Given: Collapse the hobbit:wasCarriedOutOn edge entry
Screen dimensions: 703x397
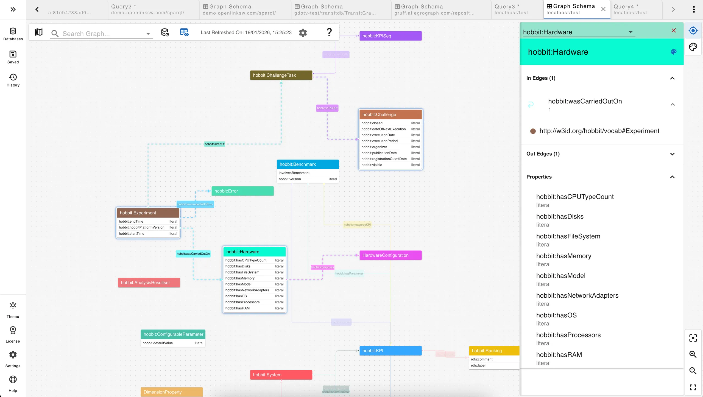Looking at the screenshot, I should (673, 105).
